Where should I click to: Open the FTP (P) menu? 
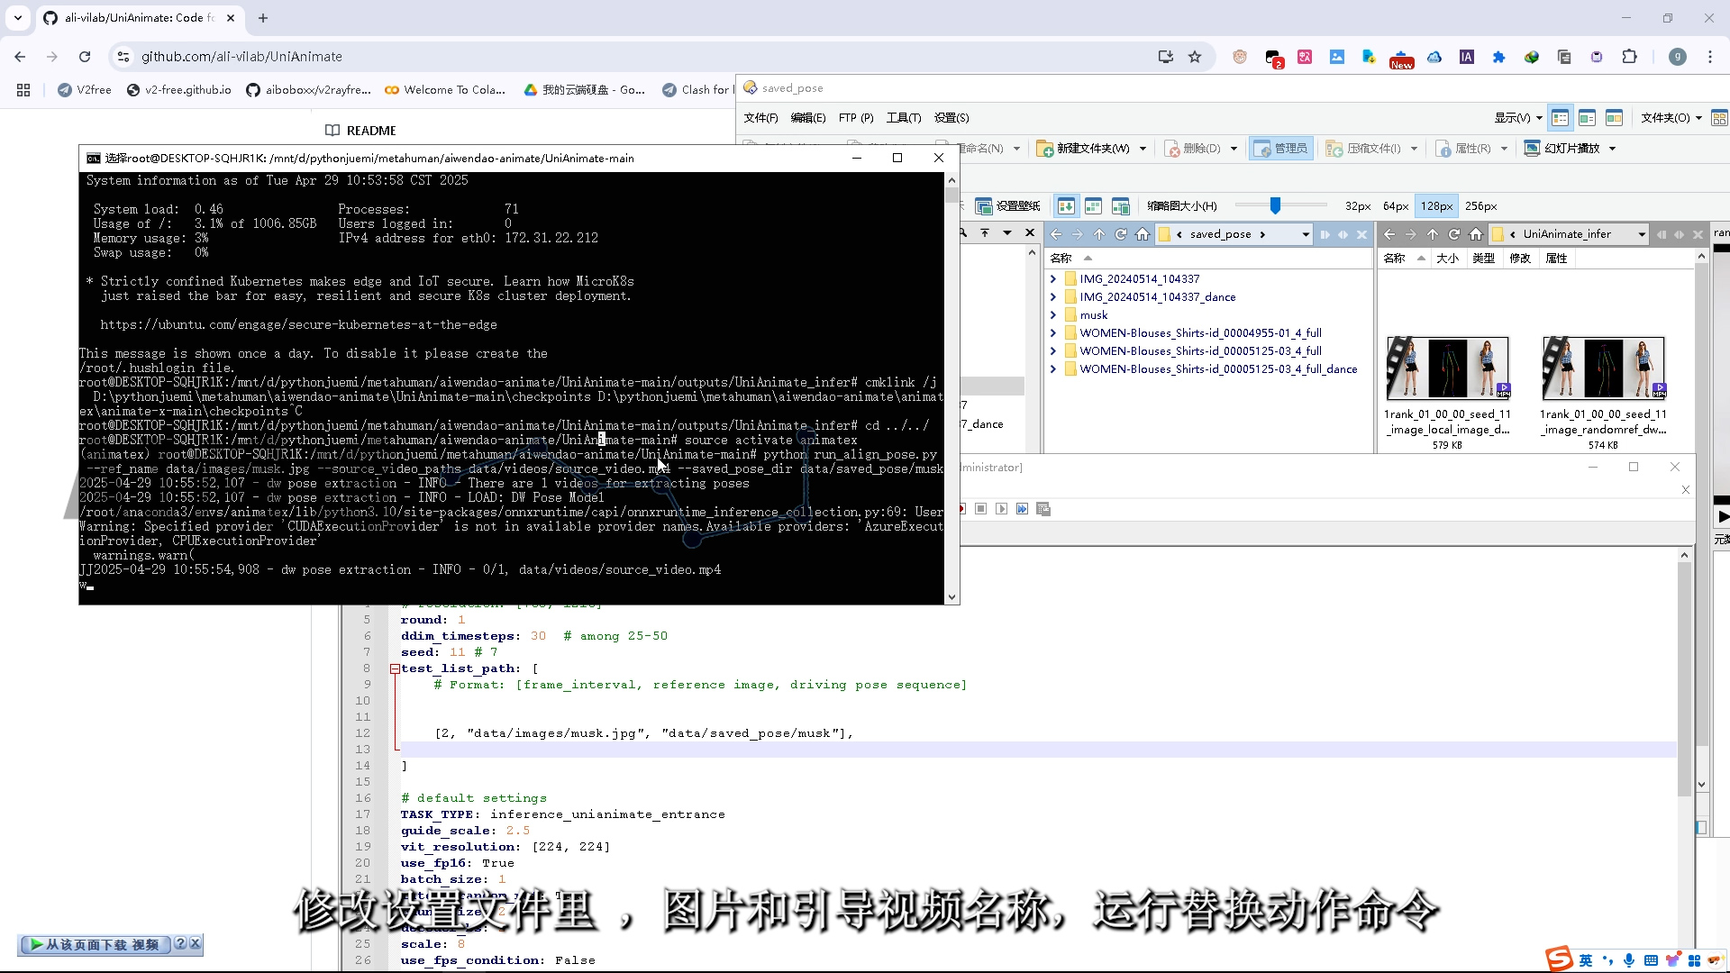pos(855,118)
